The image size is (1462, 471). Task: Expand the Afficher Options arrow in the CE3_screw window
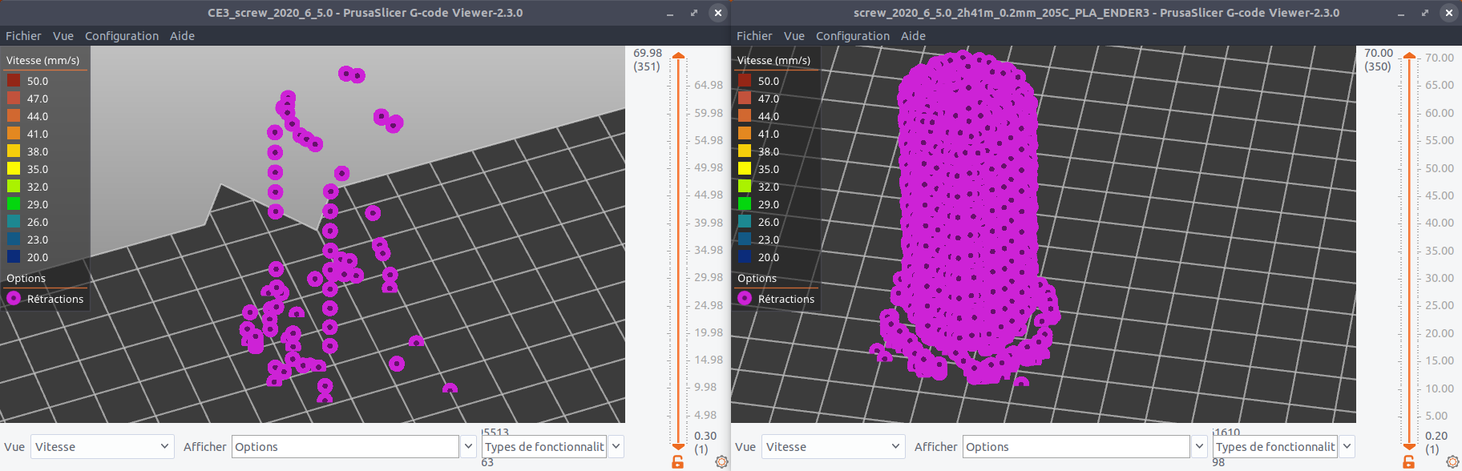pyautogui.click(x=469, y=447)
